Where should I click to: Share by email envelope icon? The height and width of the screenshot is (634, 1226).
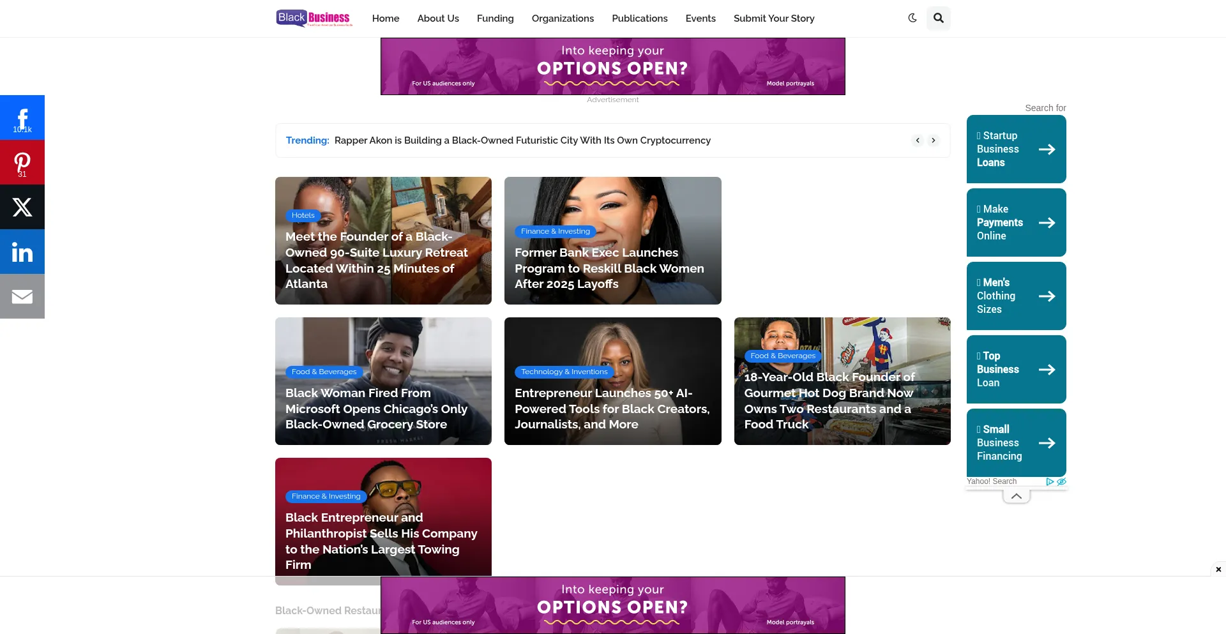click(22, 296)
